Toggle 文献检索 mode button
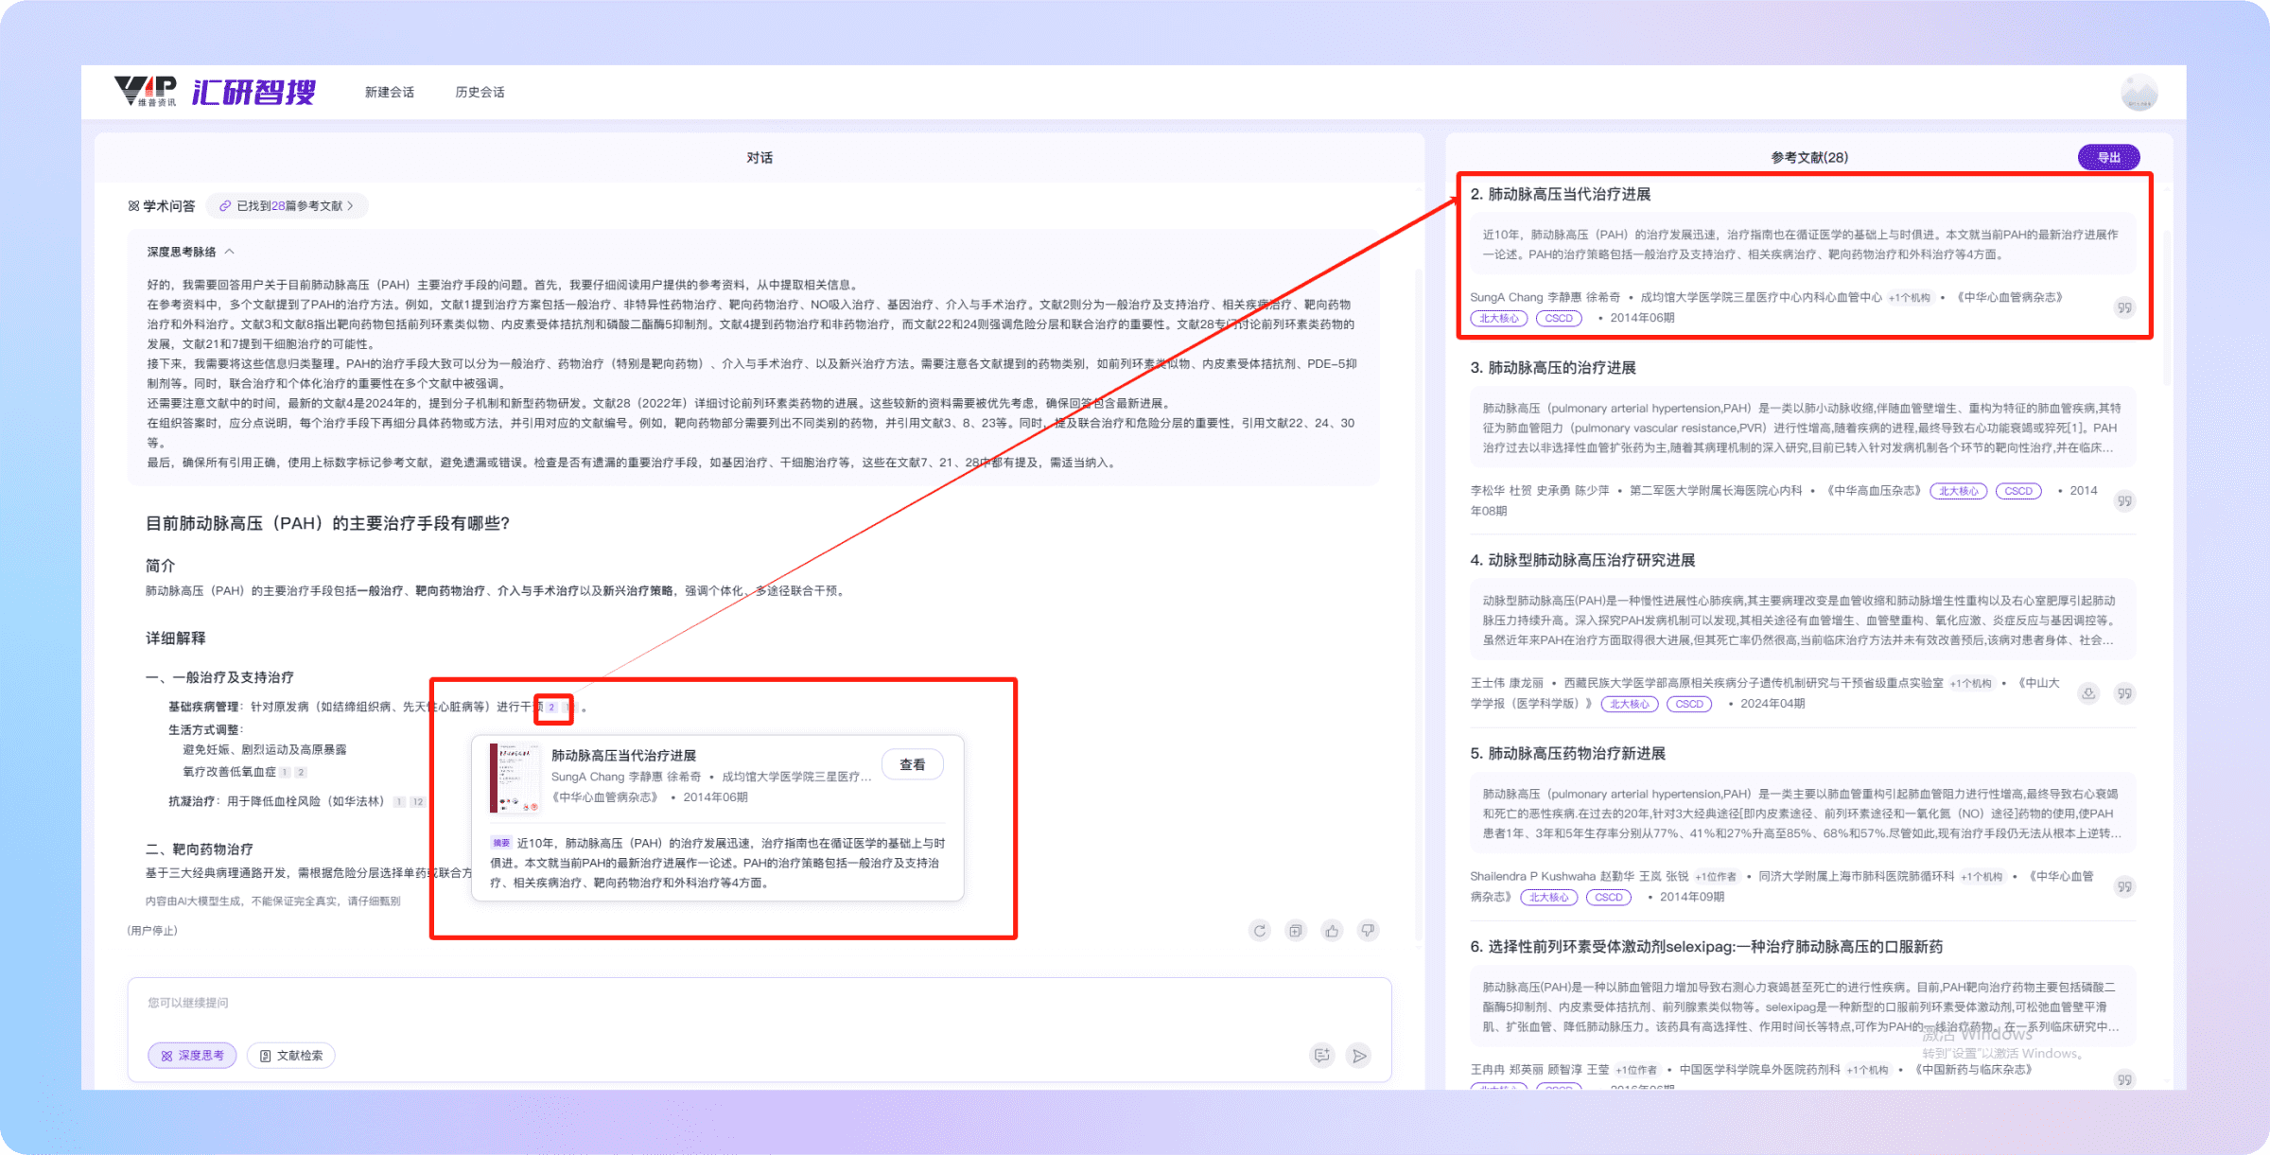Viewport: 2270px width, 1155px height. (291, 1056)
